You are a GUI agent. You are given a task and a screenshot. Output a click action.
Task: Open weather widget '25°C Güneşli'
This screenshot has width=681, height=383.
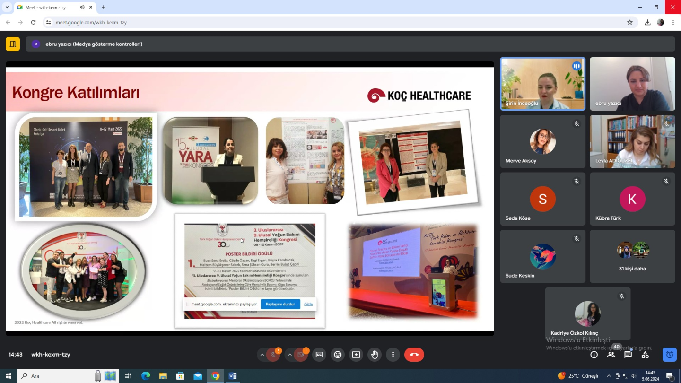click(578, 376)
